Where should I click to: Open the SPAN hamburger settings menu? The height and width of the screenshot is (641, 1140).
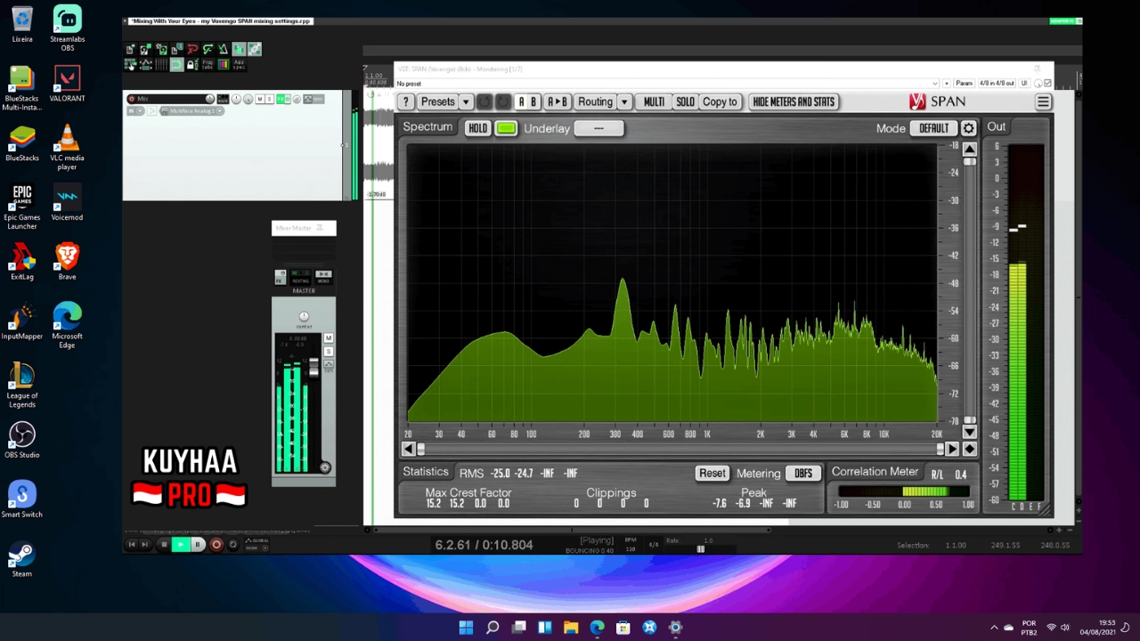(x=1043, y=101)
